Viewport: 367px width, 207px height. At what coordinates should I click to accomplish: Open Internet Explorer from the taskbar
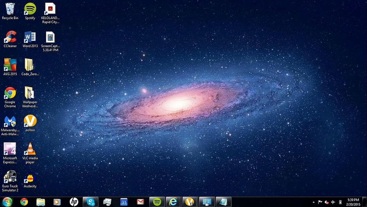pyautogui.click(x=174, y=202)
